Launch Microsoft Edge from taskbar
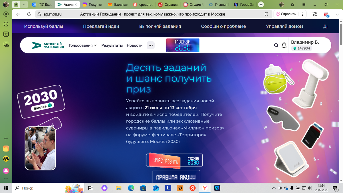This screenshot has width=343, height=193. (131, 188)
